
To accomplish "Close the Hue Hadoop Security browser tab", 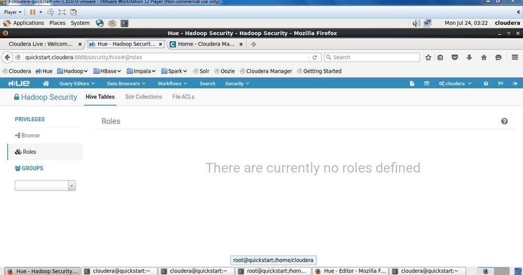I will click(x=160, y=44).
